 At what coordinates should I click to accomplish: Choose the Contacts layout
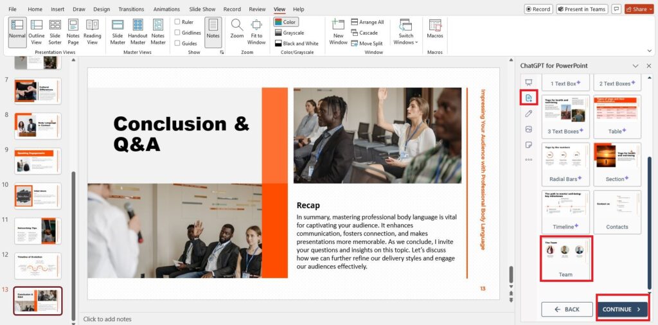click(617, 212)
